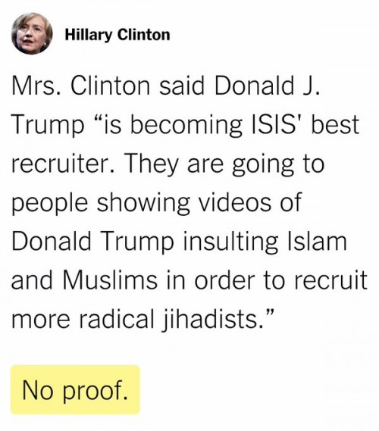Click the word "proof." inside yellow highlight

(x=96, y=391)
